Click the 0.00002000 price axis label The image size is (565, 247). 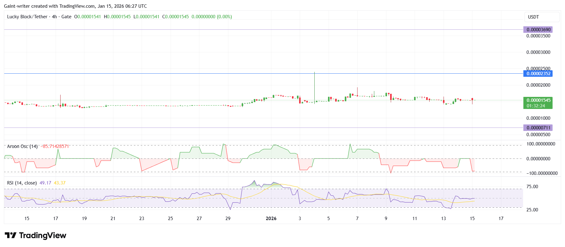click(538, 85)
